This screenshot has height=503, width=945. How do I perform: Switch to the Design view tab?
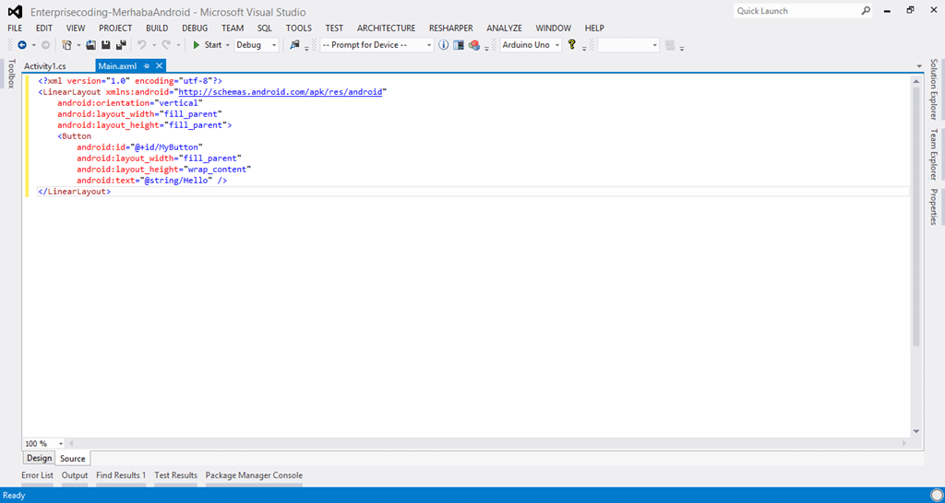pyautogui.click(x=39, y=458)
